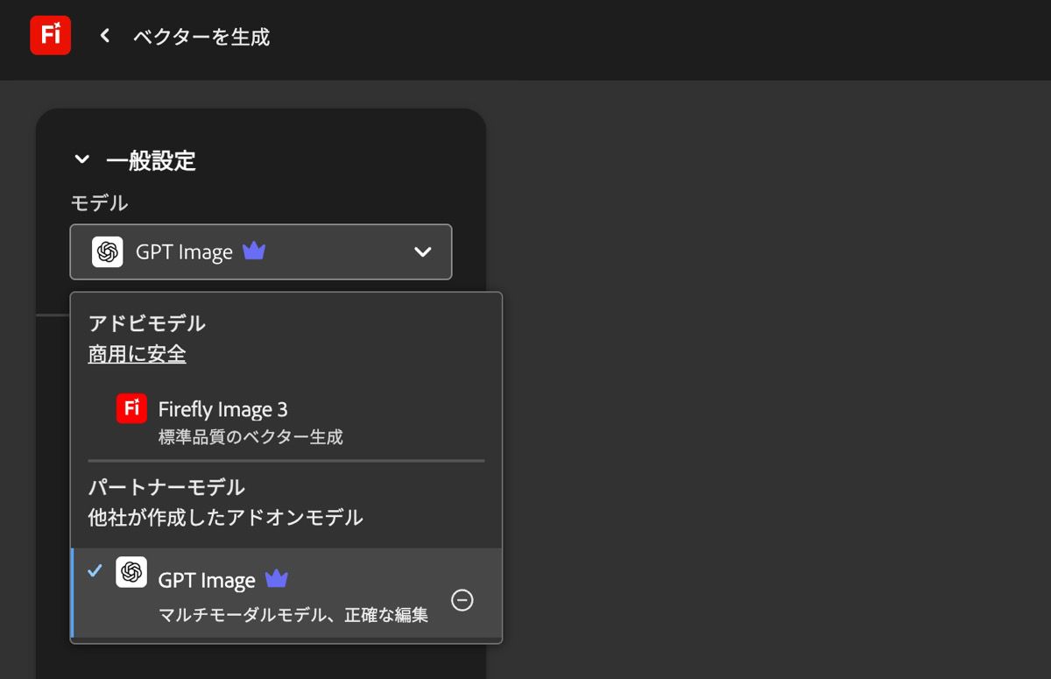Open the モデル dropdown showing GPT Image
The height and width of the screenshot is (679, 1051).
pos(261,252)
